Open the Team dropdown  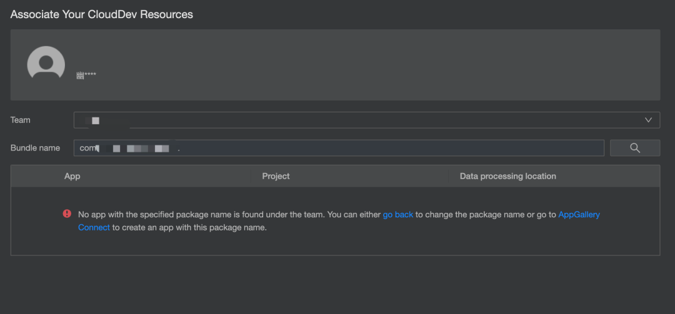coord(367,120)
